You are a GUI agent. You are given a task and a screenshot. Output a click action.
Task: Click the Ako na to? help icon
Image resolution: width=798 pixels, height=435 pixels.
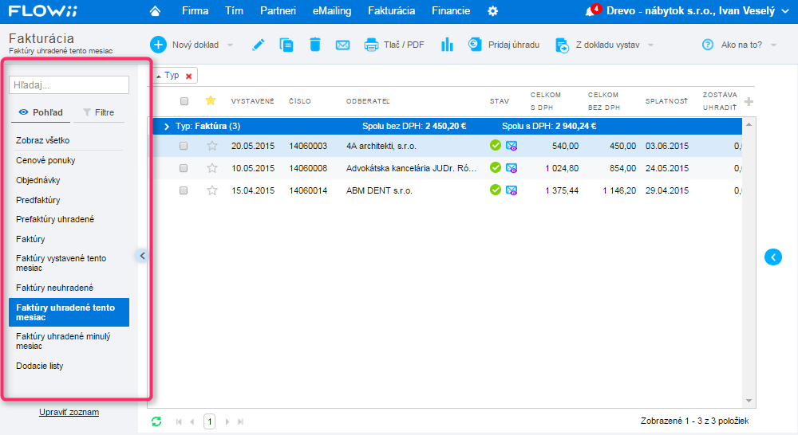tap(708, 45)
